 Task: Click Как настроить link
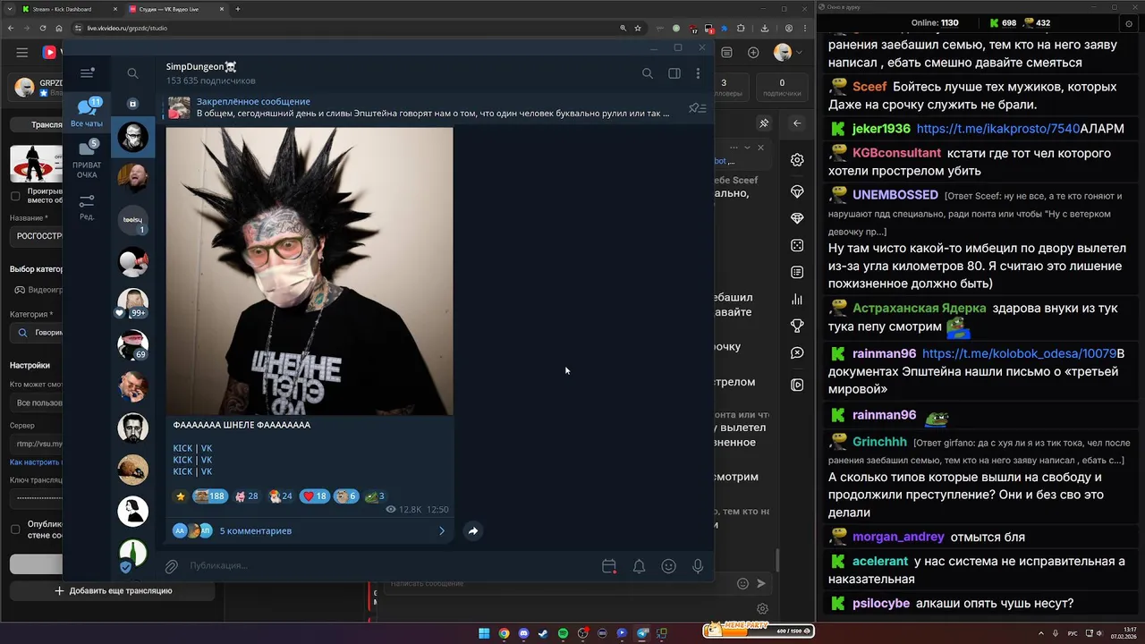(36, 462)
